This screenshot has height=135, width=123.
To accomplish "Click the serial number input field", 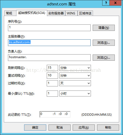I will [49, 28].
